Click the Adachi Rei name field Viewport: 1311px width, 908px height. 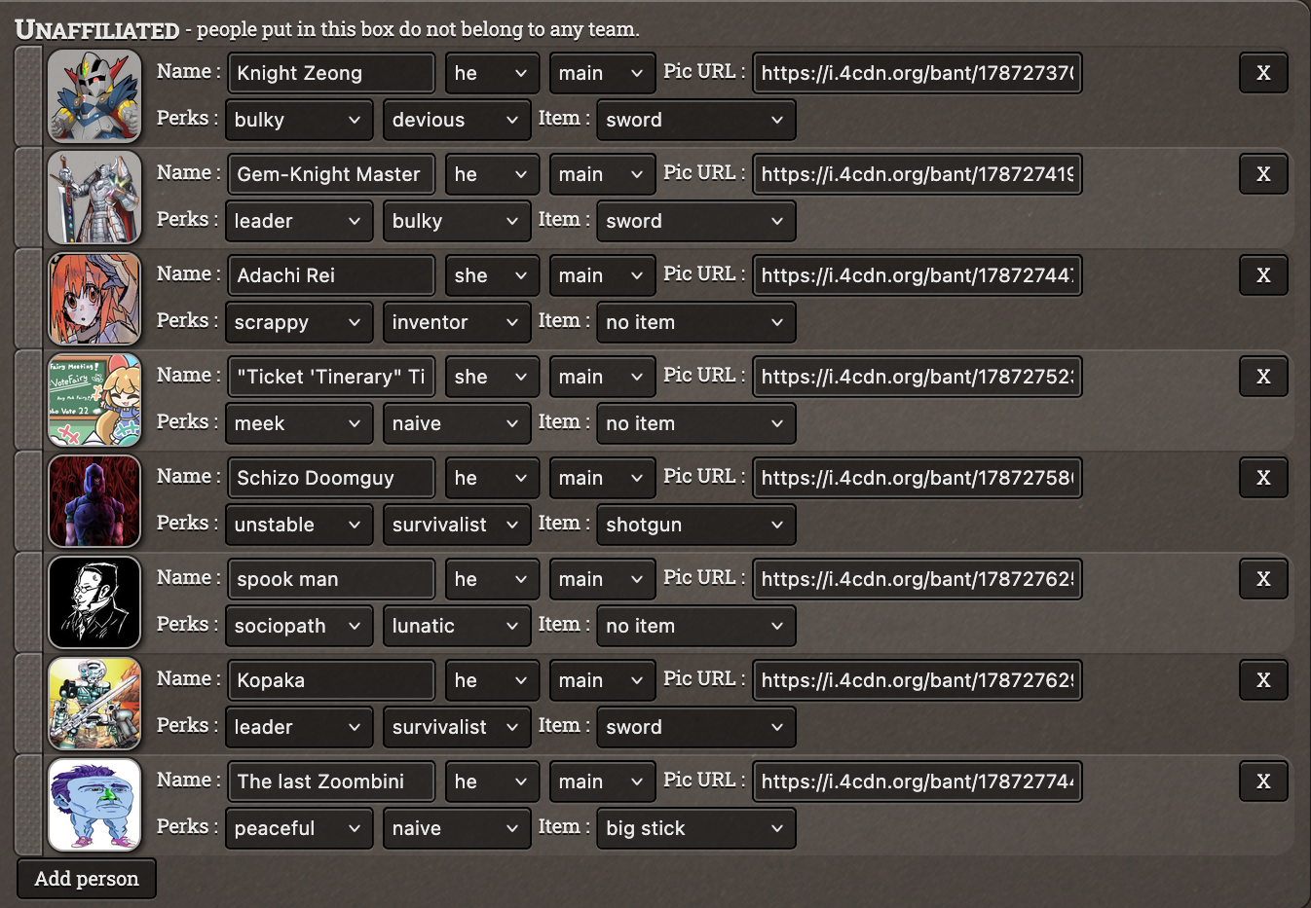(x=331, y=275)
